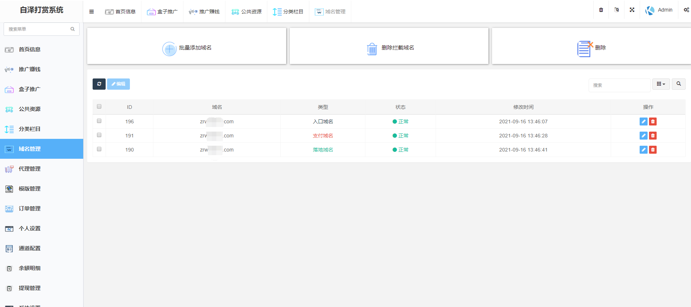The image size is (691, 307).
Task: Click the 批量添加域名 card button
Action: (187, 48)
